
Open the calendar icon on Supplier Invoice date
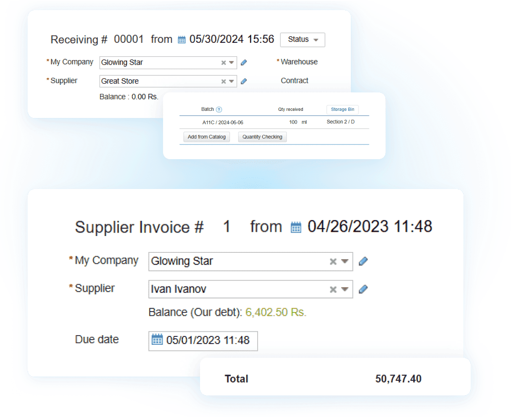(x=296, y=226)
